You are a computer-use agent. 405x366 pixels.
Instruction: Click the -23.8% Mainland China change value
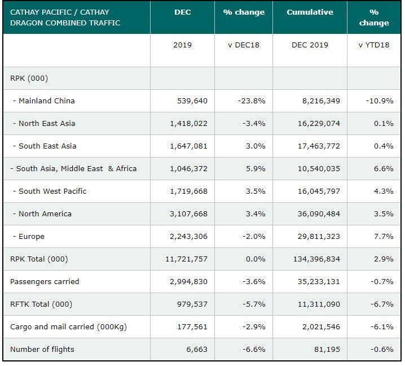pos(251,101)
